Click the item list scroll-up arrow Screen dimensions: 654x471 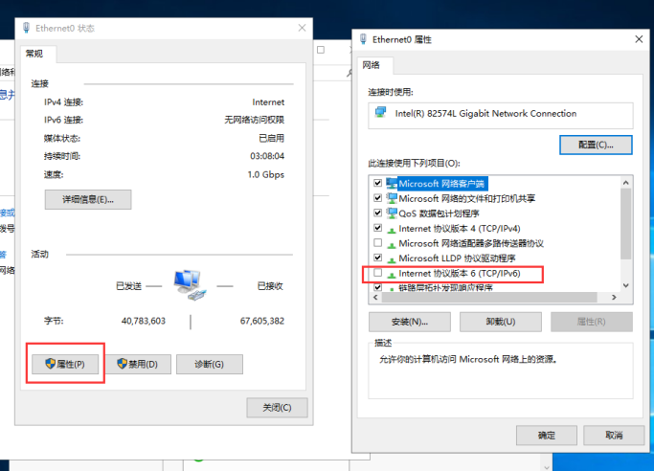click(625, 183)
